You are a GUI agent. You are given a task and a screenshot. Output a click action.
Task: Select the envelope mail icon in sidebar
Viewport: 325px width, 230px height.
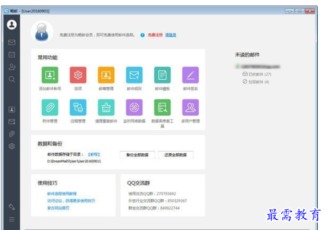click(12, 42)
